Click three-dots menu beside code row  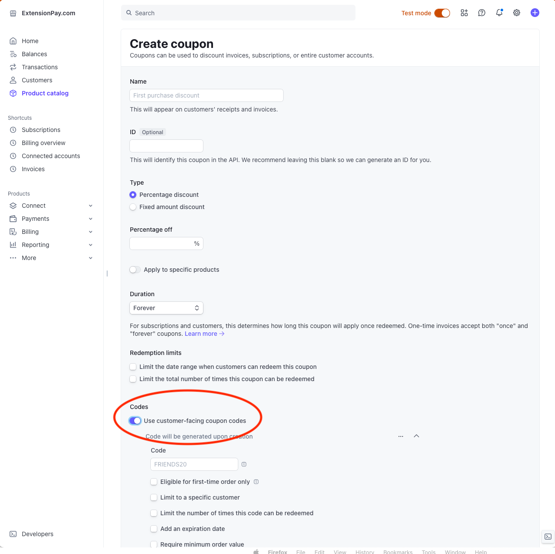click(x=401, y=436)
